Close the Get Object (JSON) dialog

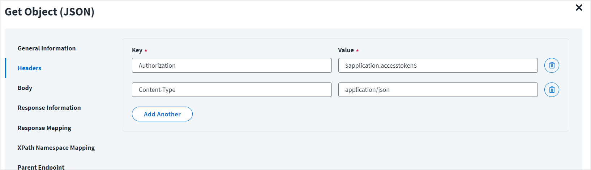tap(579, 8)
